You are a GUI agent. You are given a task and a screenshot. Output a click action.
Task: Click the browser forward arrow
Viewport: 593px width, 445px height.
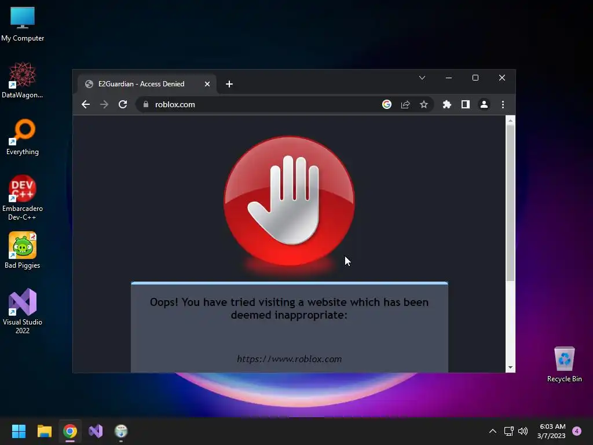click(x=104, y=104)
